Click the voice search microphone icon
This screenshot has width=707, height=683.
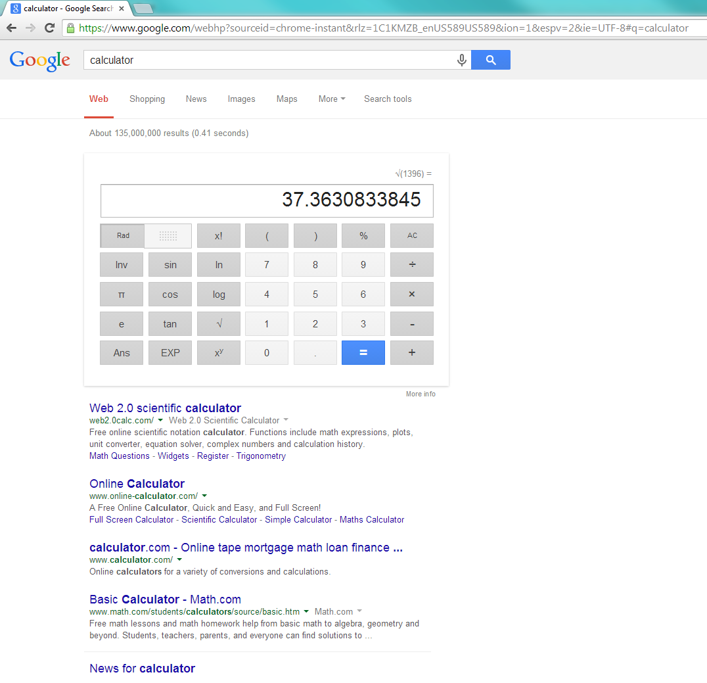pyautogui.click(x=461, y=60)
